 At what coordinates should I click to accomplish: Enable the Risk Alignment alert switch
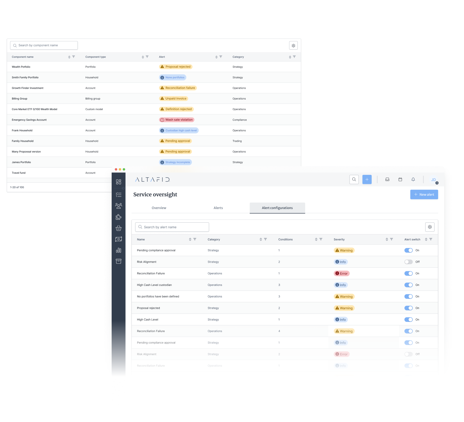pyautogui.click(x=408, y=262)
